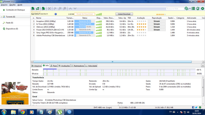Sort by the Veloc. Down column header
Screen dimensions: 205x115
pos(109,18)
